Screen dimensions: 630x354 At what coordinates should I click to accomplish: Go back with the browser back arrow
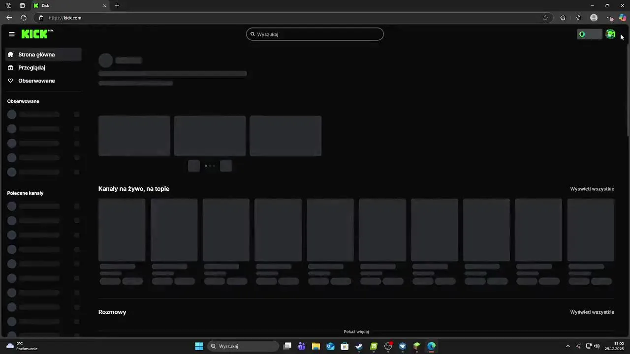coord(9,18)
